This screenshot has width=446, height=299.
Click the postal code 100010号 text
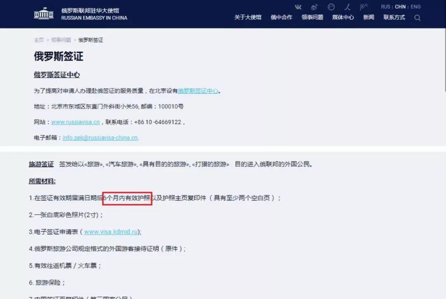(x=171, y=107)
